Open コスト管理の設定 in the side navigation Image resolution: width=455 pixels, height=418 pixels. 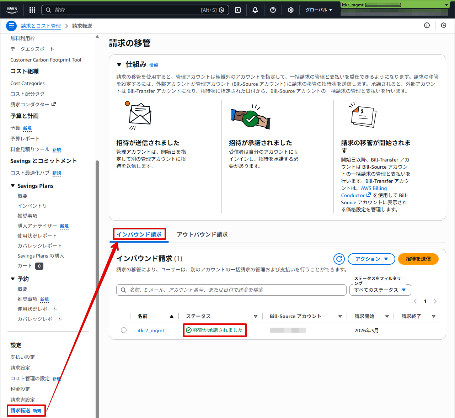coord(30,379)
